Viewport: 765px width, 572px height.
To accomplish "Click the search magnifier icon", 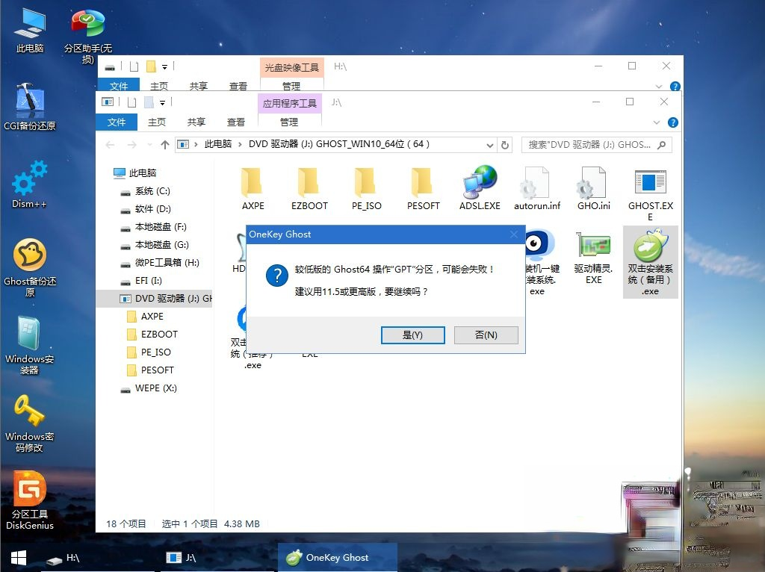I will 662,145.
